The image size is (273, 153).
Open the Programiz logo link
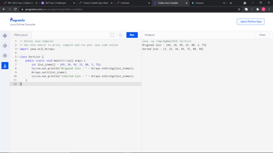pyautogui.click(x=17, y=20)
